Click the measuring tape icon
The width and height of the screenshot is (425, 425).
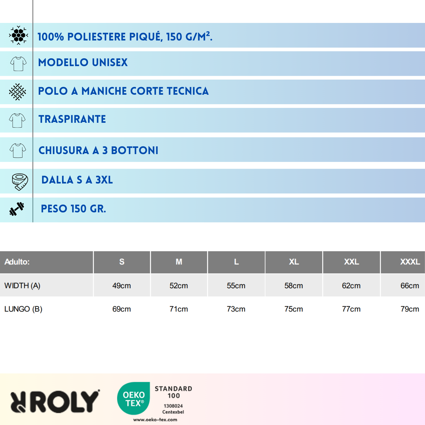pyautogui.click(x=20, y=182)
